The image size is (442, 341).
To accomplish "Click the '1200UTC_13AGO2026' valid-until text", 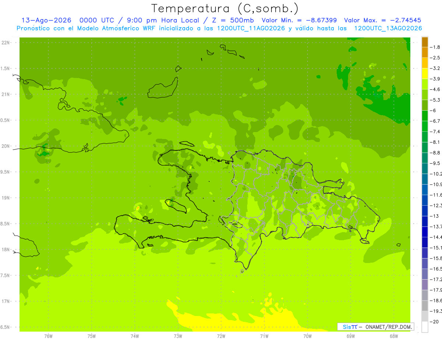I will [388, 28].
